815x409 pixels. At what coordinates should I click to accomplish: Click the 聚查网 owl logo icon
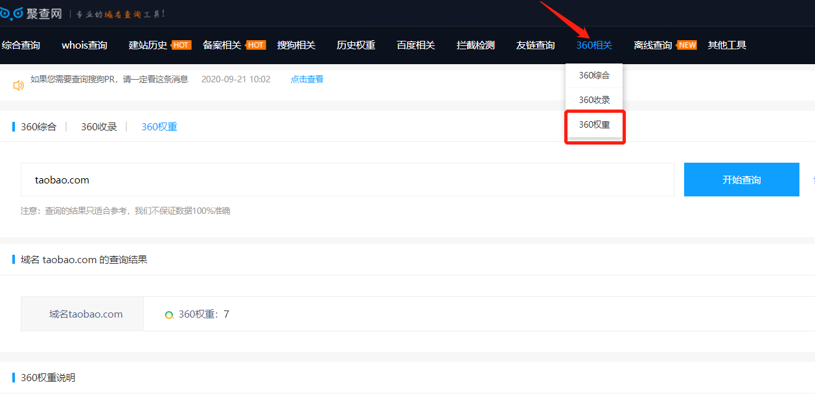[x=12, y=13]
